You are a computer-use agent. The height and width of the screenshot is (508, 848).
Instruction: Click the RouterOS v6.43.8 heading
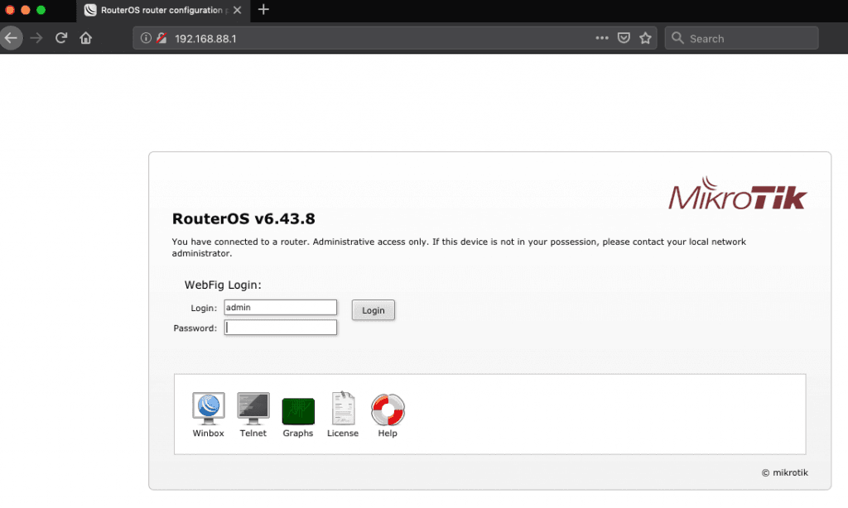[x=243, y=219]
